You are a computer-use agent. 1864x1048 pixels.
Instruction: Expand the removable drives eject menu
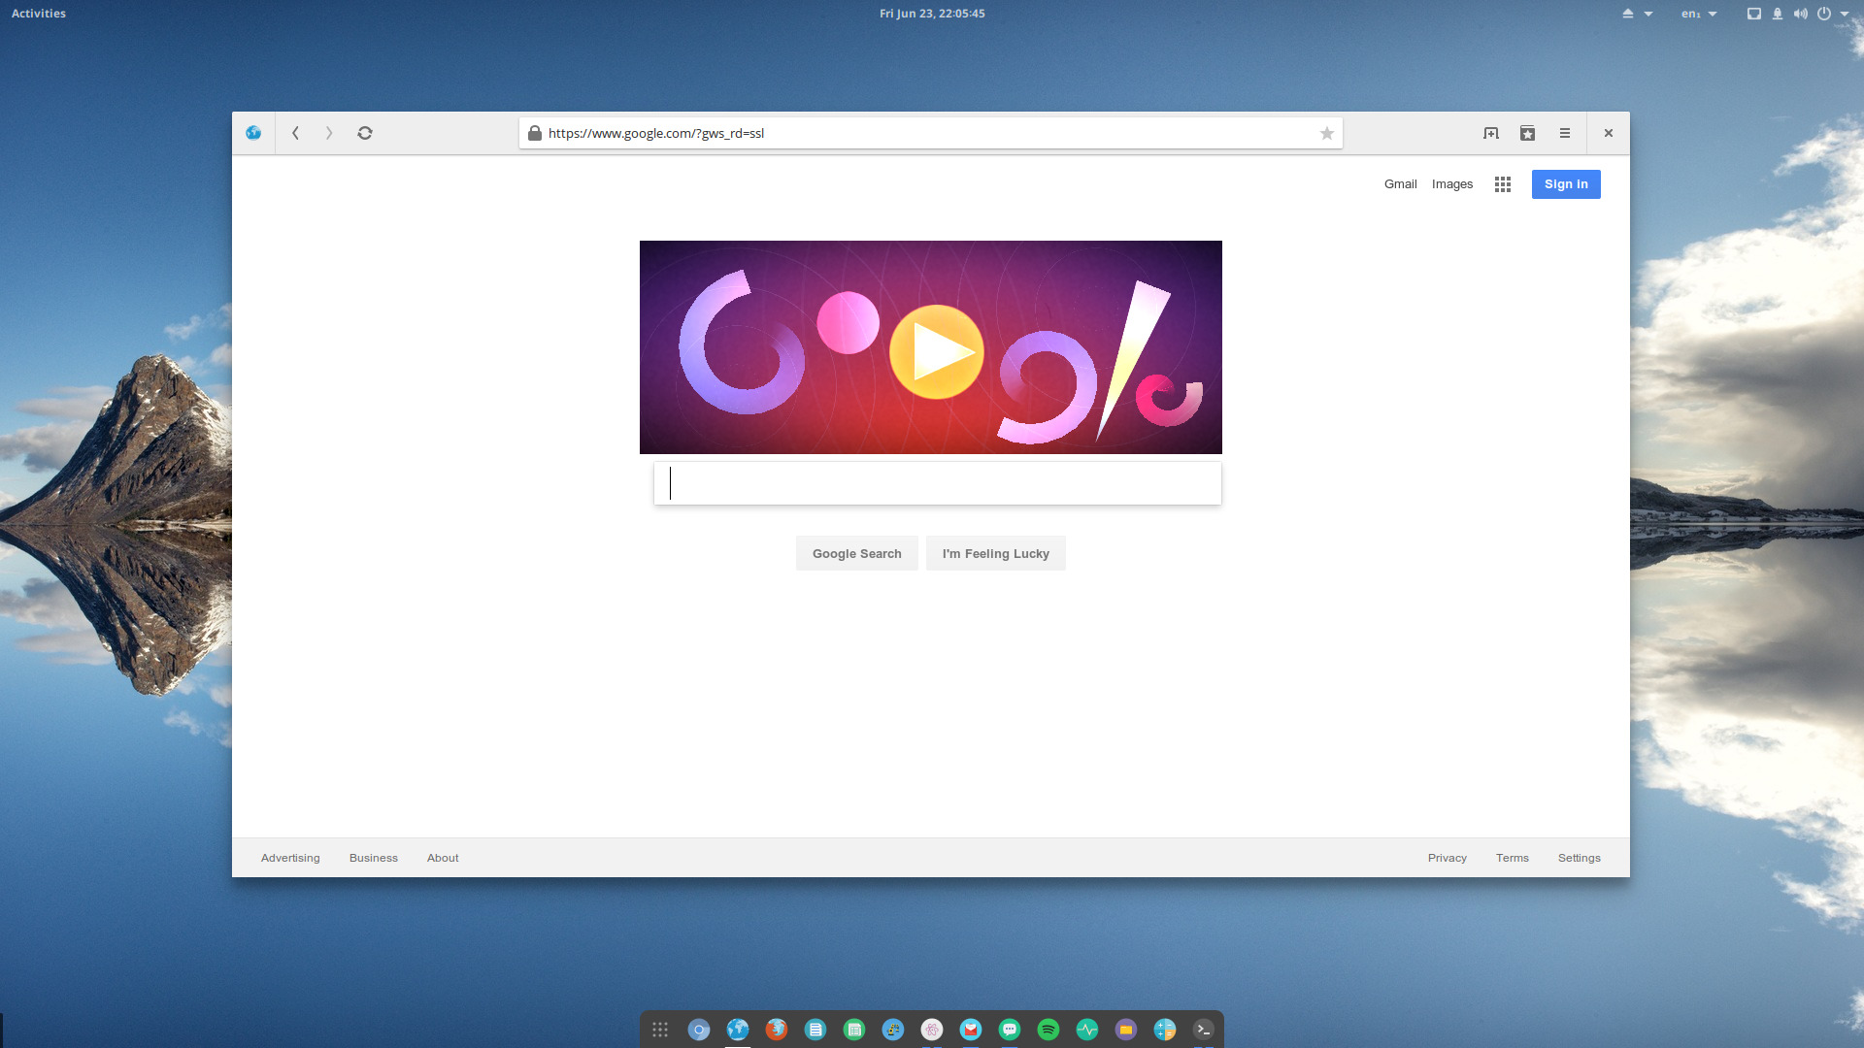click(1637, 14)
